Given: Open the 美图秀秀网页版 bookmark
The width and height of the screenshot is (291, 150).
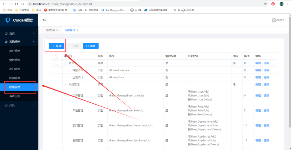Looking at the screenshot, I should click(x=57, y=10).
